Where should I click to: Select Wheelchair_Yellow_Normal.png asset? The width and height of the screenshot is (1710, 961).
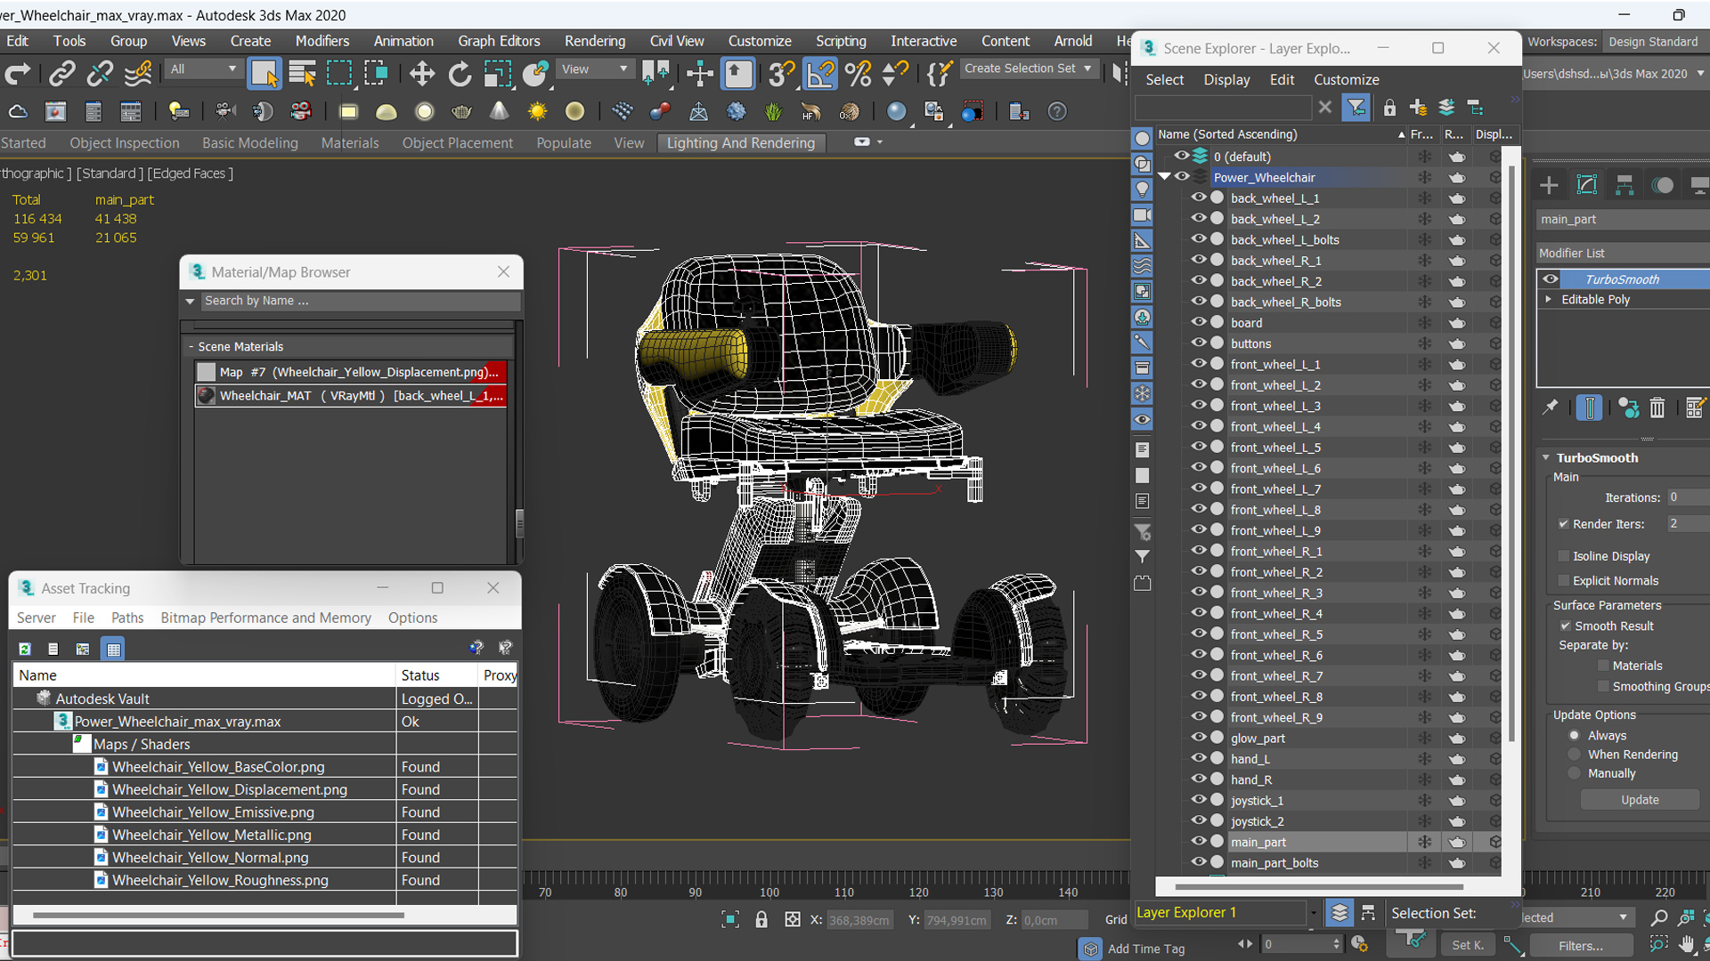[210, 858]
